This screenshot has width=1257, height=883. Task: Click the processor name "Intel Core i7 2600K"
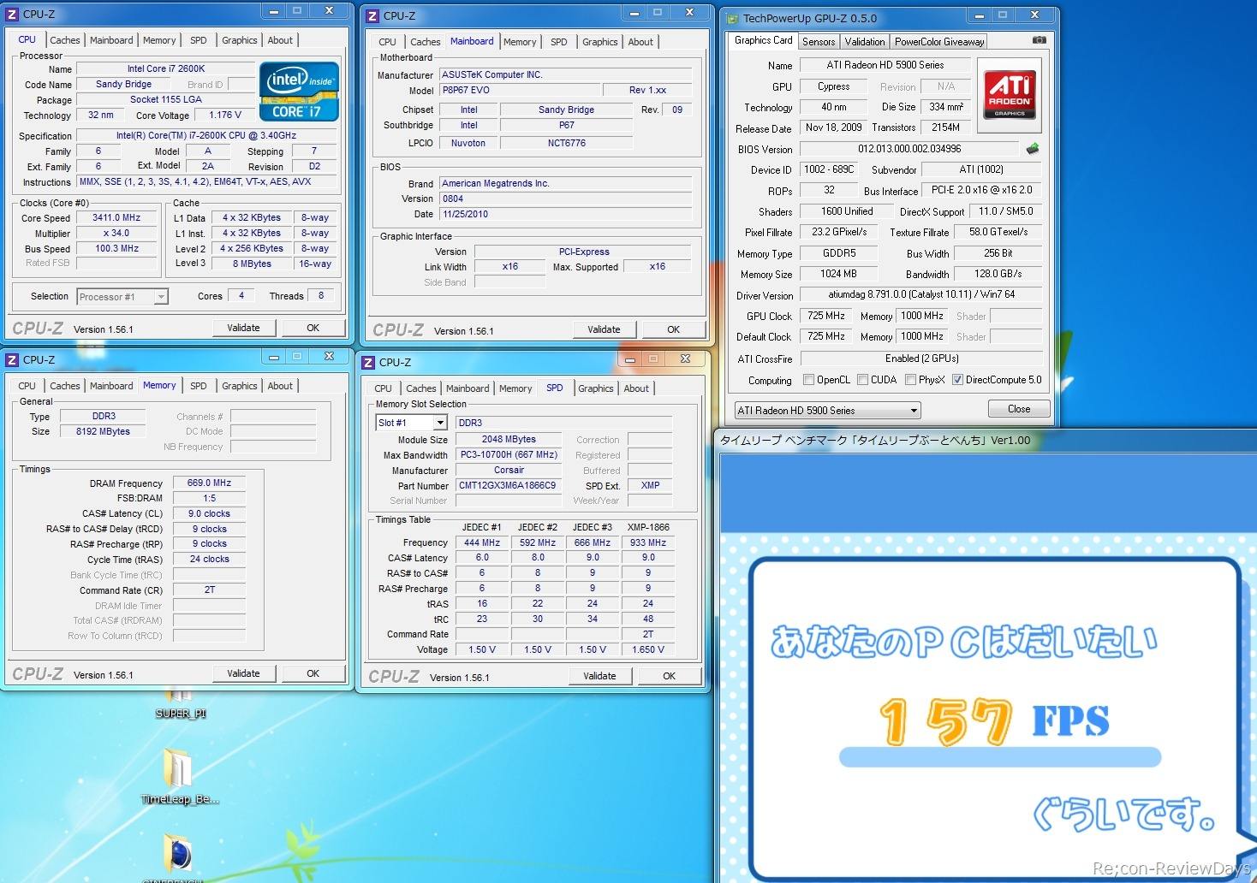(166, 68)
